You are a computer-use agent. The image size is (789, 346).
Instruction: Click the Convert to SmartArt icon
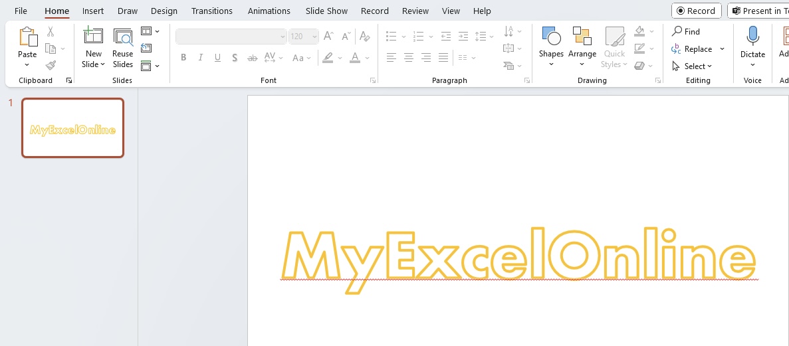(x=508, y=65)
